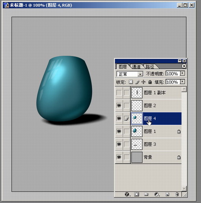Viewport: 201px width, 203px height.
Task: Toggle lock transparent pixels
Action: (131, 82)
